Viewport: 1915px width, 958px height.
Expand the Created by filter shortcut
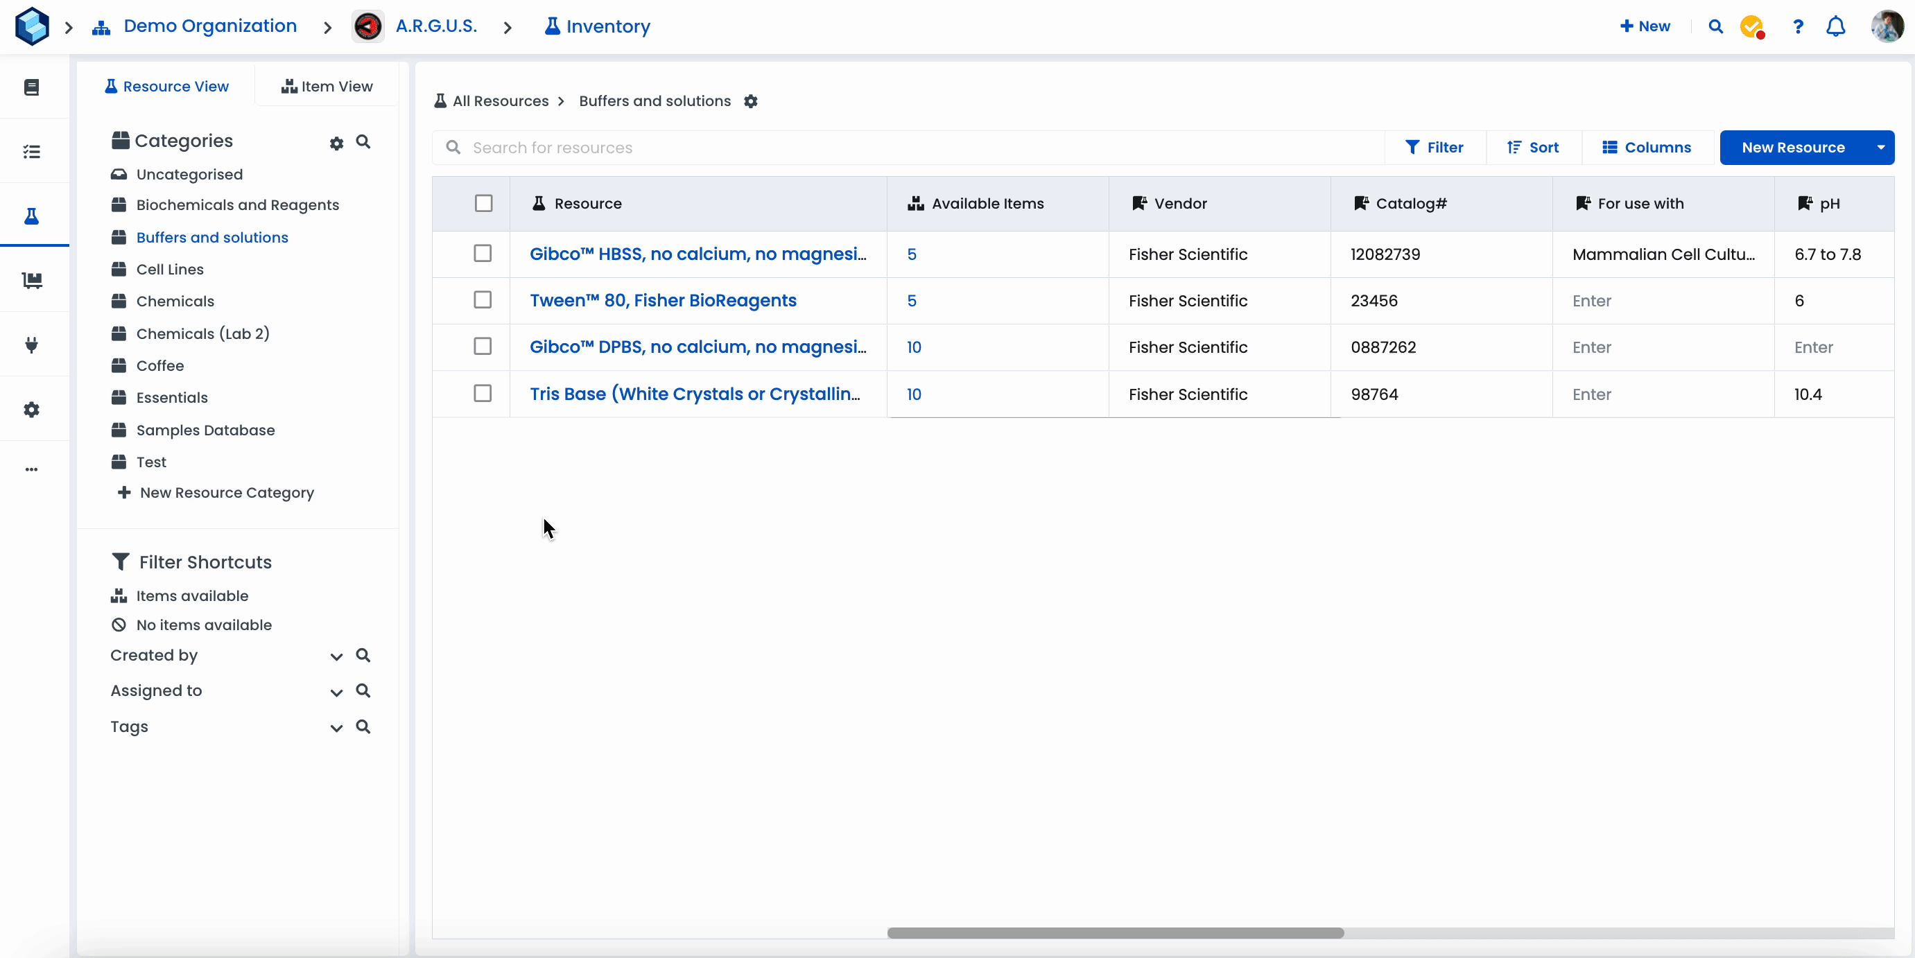coord(336,656)
